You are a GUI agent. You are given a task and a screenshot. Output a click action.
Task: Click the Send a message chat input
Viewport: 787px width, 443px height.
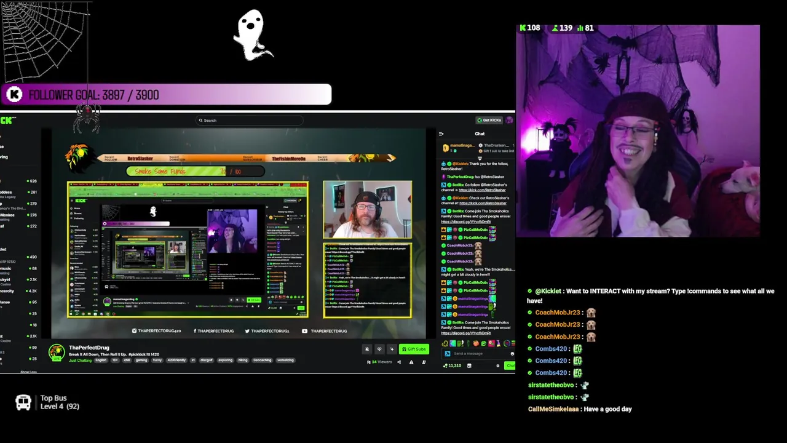coord(478,354)
